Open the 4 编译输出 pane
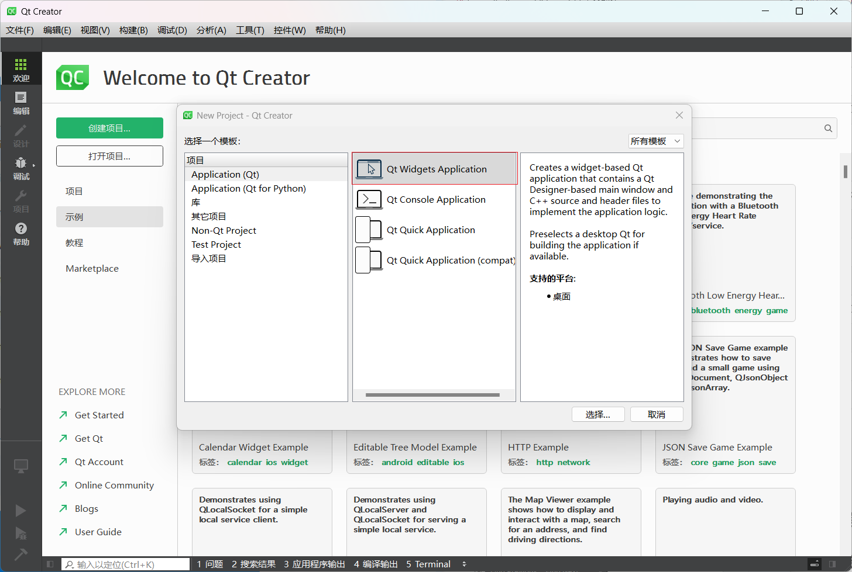This screenshot has height=572, width=852. (376, 564)
